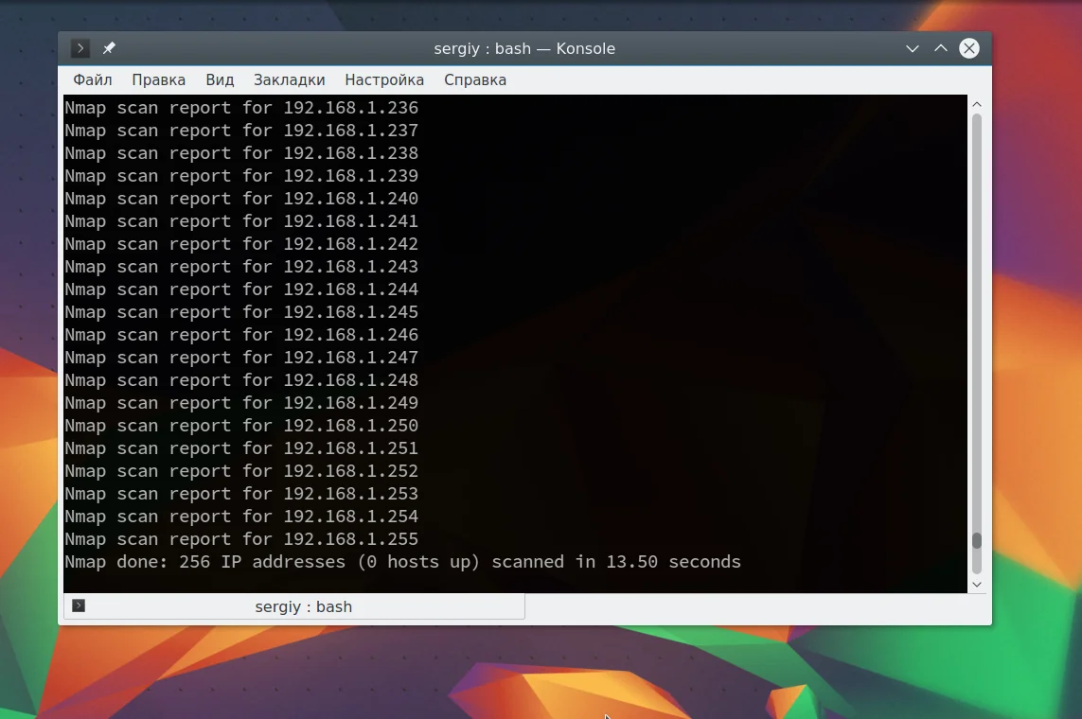Click the scrollbar up arrow
This screenshot has width=1082, height=719.
pos(976,104)
